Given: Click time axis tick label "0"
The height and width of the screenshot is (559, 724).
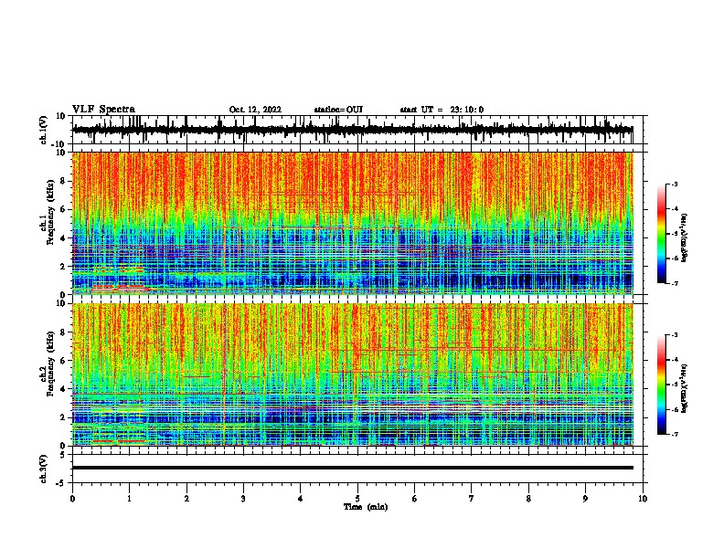Looking at the screenshot, I should [x=72, y=499].
